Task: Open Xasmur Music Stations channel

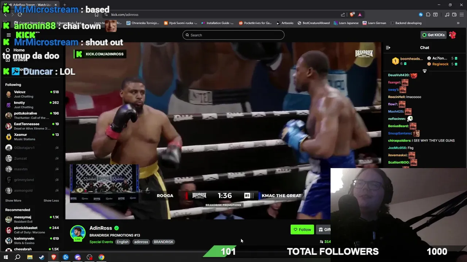Action: [x=32, y=137]
